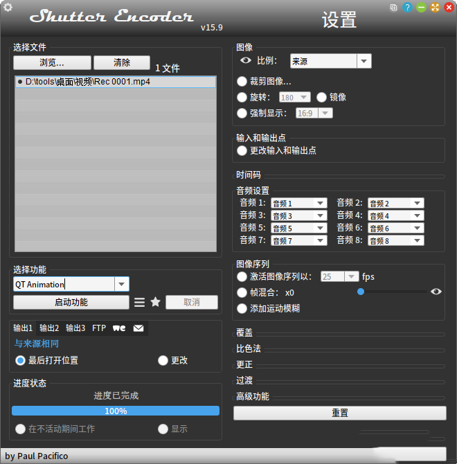Screen dimensions: 457x464
Task: Click the 取消 button
Action: point(192,302)
